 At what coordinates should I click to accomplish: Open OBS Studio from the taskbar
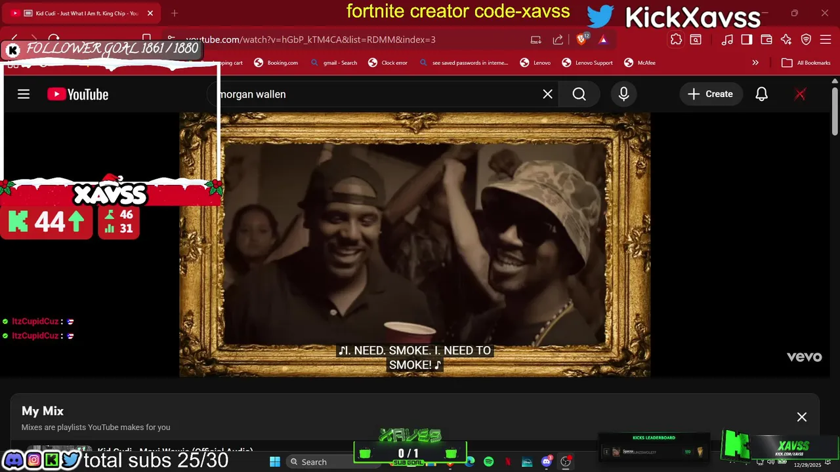click(x=566, y=462)
